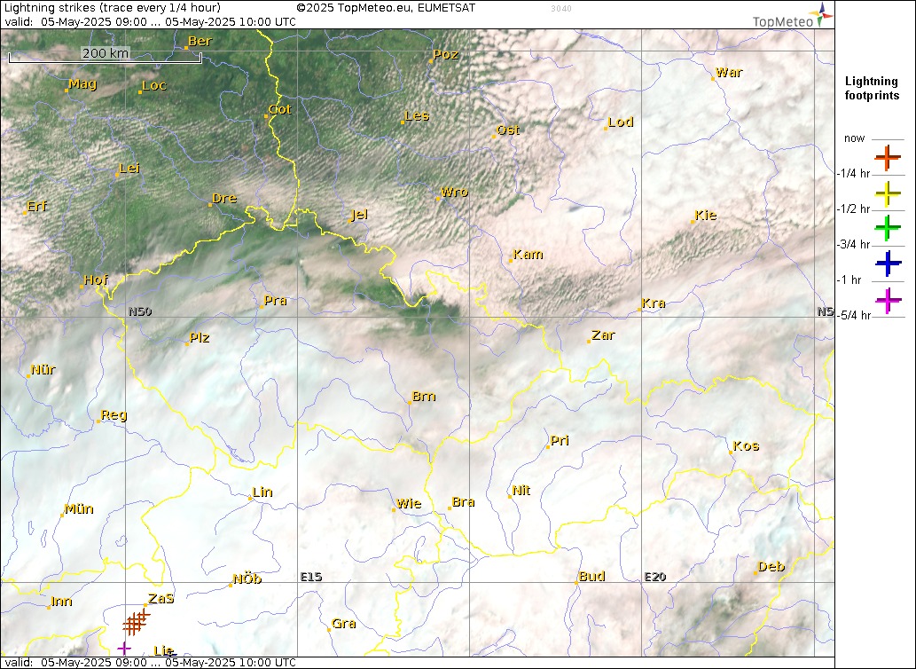
Task: Click the 'N50' latitude label near Hof
Action: 140,311
